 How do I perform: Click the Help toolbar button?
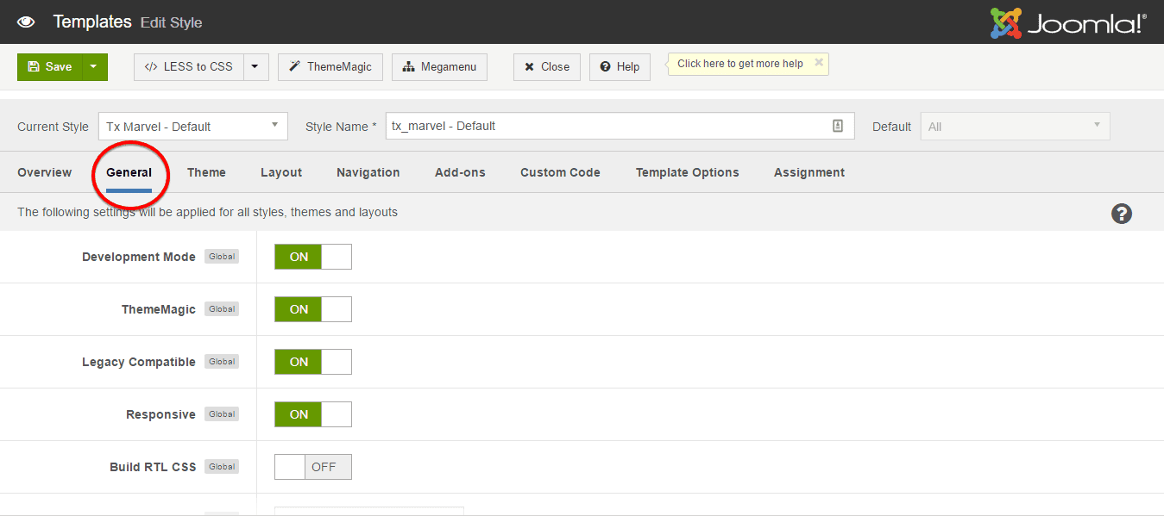620,67
